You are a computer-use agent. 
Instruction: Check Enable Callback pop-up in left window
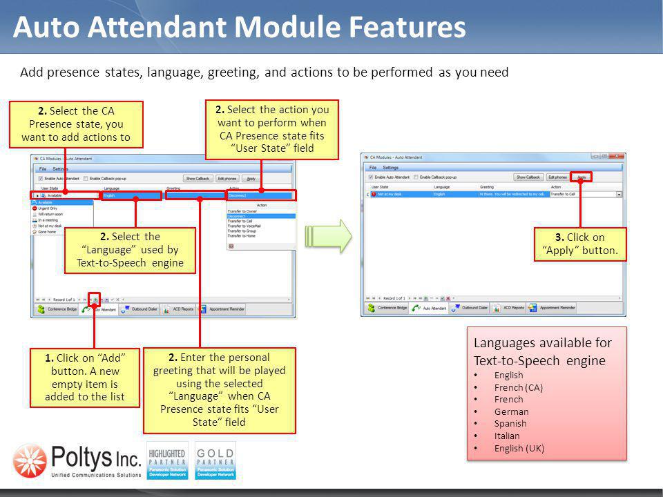(x=86, y=178)
